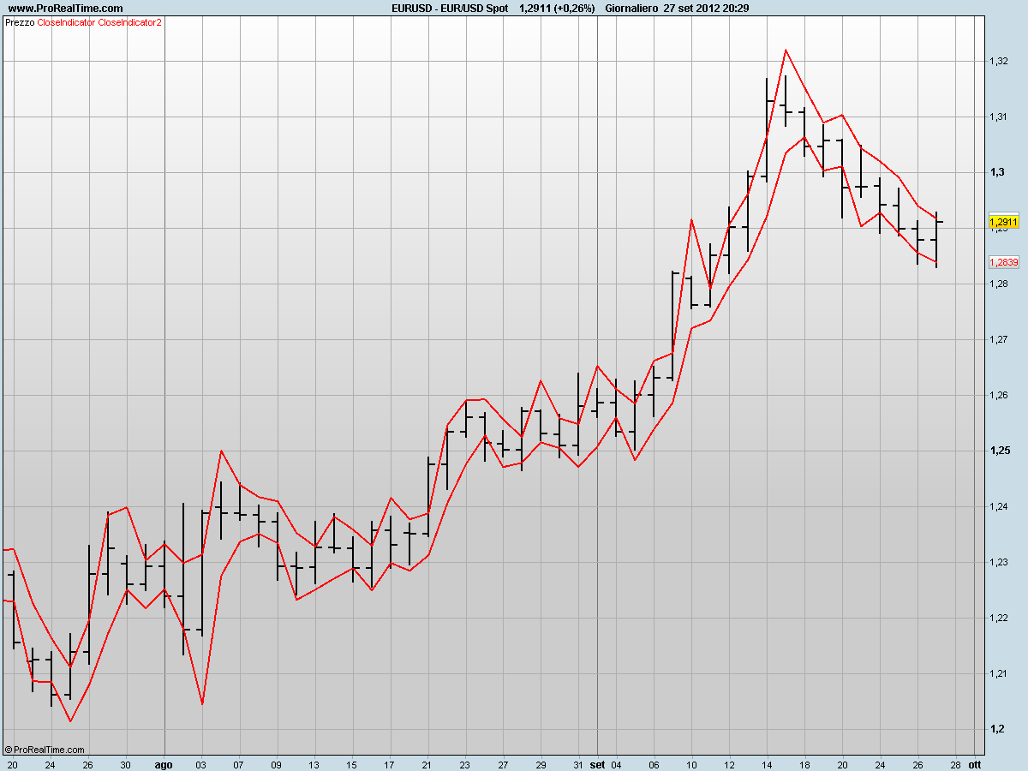The height and width of the screenshot is (771, 1028).
Task: Click the 1,2911 (+0,26%) quote in header
Action: 558,8
